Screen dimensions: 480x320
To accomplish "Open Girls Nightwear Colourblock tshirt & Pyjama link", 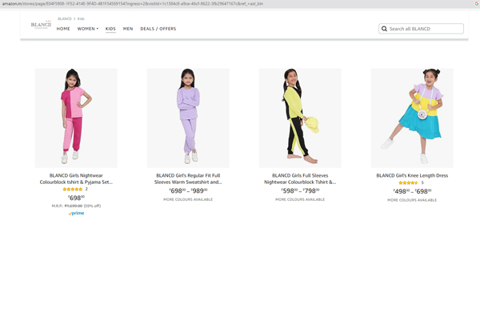I will coord(76,178).
